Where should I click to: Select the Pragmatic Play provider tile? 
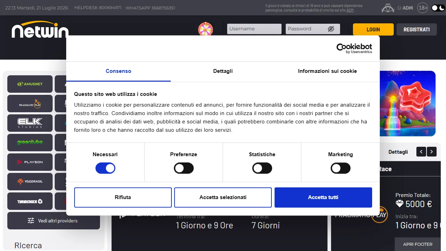[30, 104]
